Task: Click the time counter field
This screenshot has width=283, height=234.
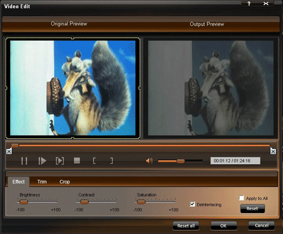Action: point(235,161)
